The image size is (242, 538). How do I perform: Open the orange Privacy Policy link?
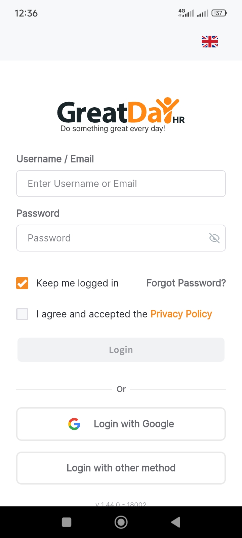click(x=181, y=314)
